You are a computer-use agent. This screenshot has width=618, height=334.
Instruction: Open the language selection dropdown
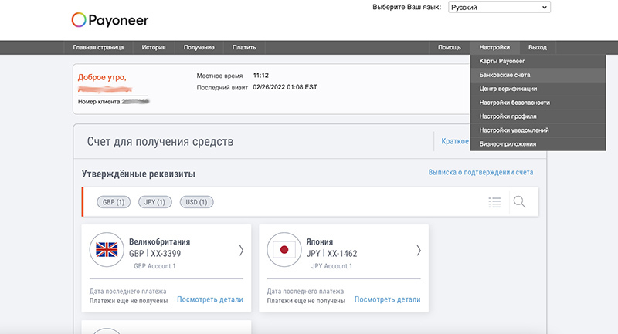(499, 7)
